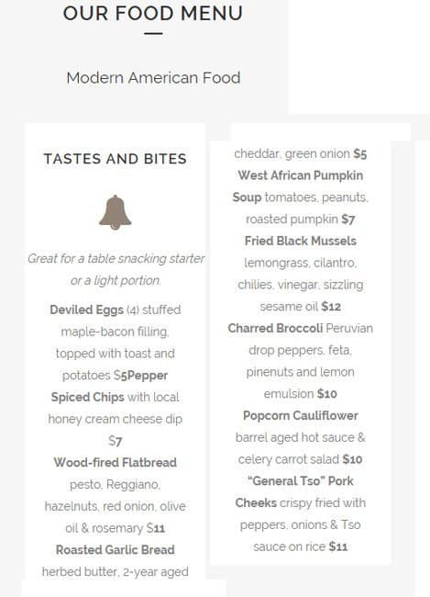Click the Popcorn Cauliflower item name

[301, 415]
